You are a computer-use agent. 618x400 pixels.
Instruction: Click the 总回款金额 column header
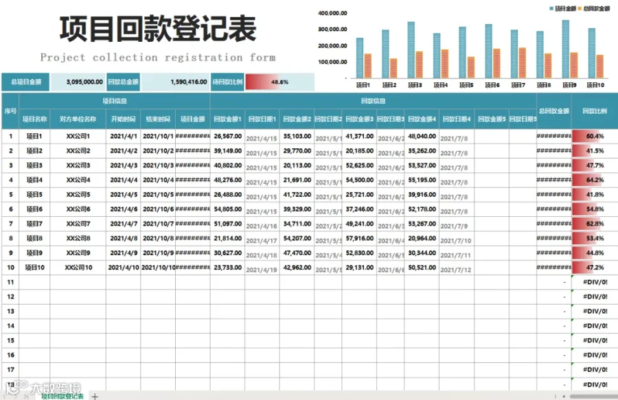click(553, 111)
